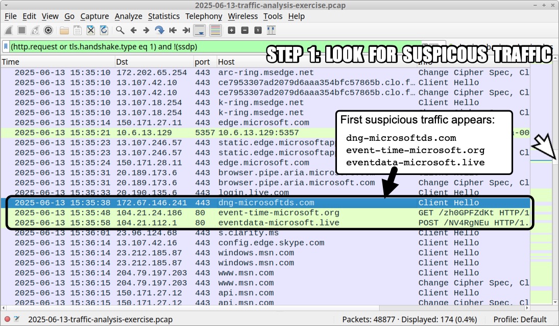559x326 pixels.
Task: Open the Edit menu
Action: click(x=29, y=16)
